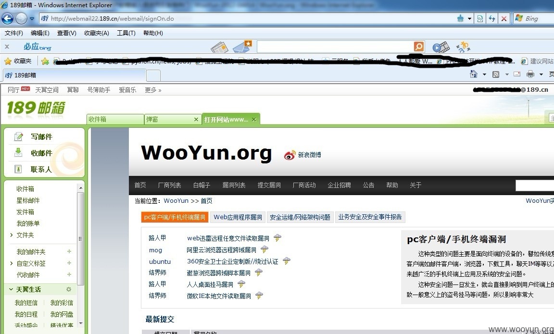Click the 网厅 link
This screenshot has width=554, height=334.
point(13,90)
